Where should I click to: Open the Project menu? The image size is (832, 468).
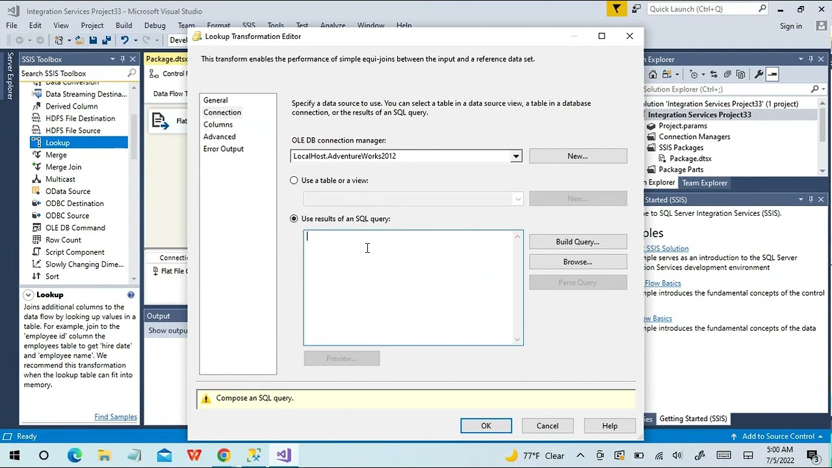pyautogui.click(x=92, y=25)
